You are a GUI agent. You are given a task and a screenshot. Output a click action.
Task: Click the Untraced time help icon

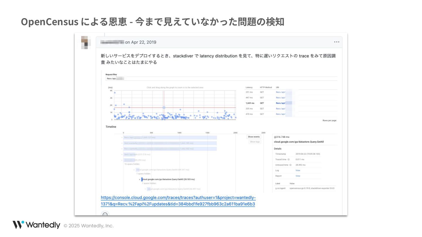[x=290, y=165]
